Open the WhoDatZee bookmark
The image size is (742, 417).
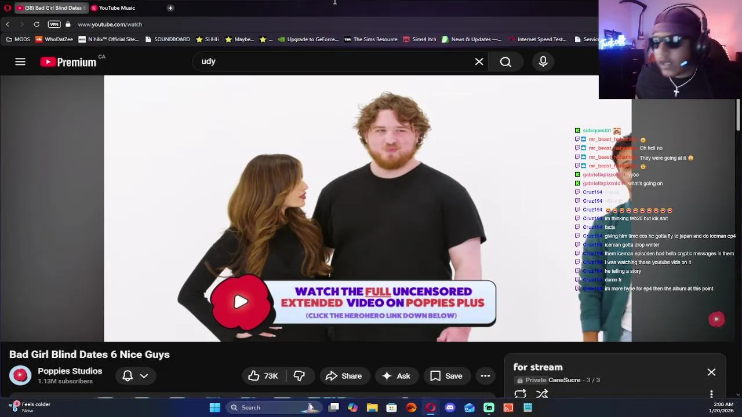(x=54, y=39)
